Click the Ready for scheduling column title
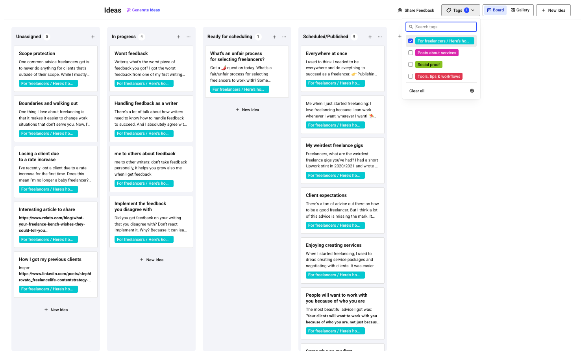The width and height of the screenshot is (581, 356). click(x=230, y=37)
